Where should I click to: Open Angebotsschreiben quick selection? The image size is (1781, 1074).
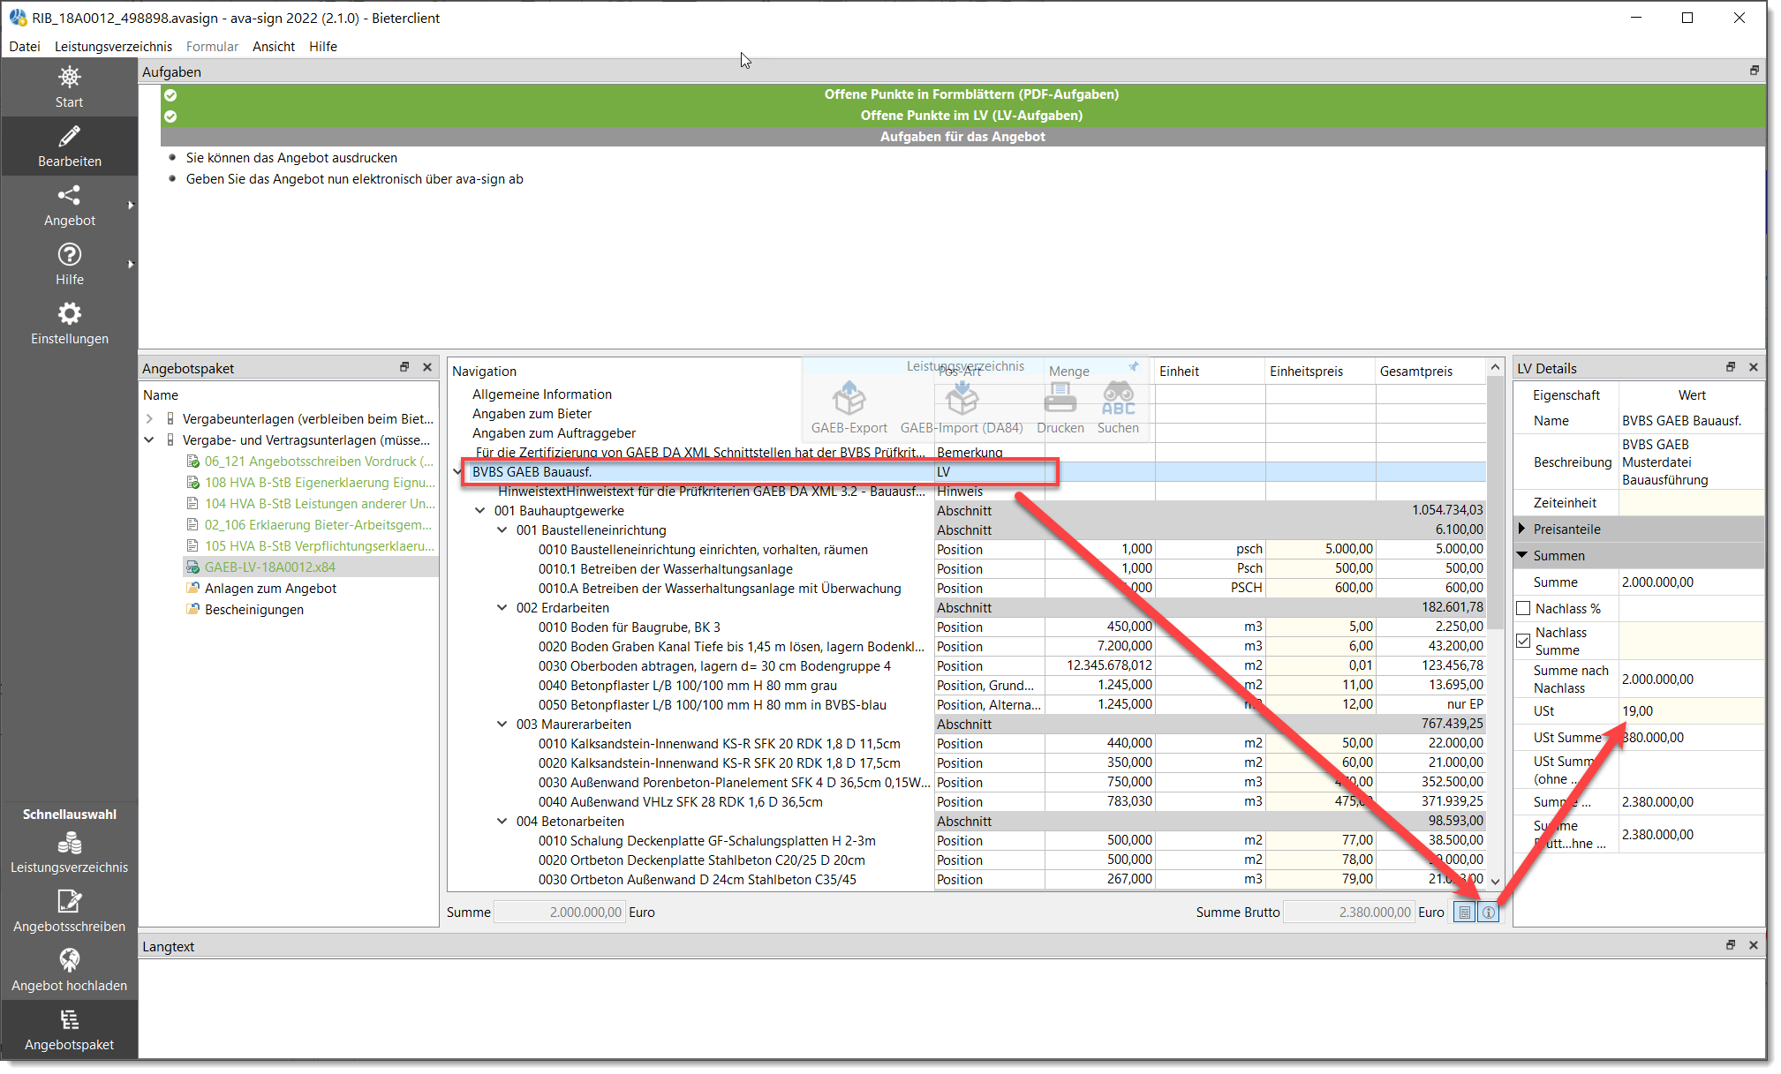pos(69,912)
